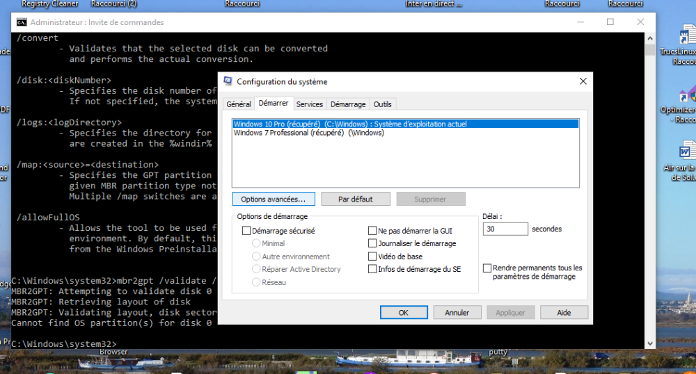Select Autre environnement radio option
Viewport: 696px width, 374px height.
pos(256,256)
